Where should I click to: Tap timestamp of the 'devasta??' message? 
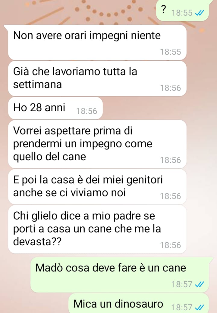tap(170, 245)
